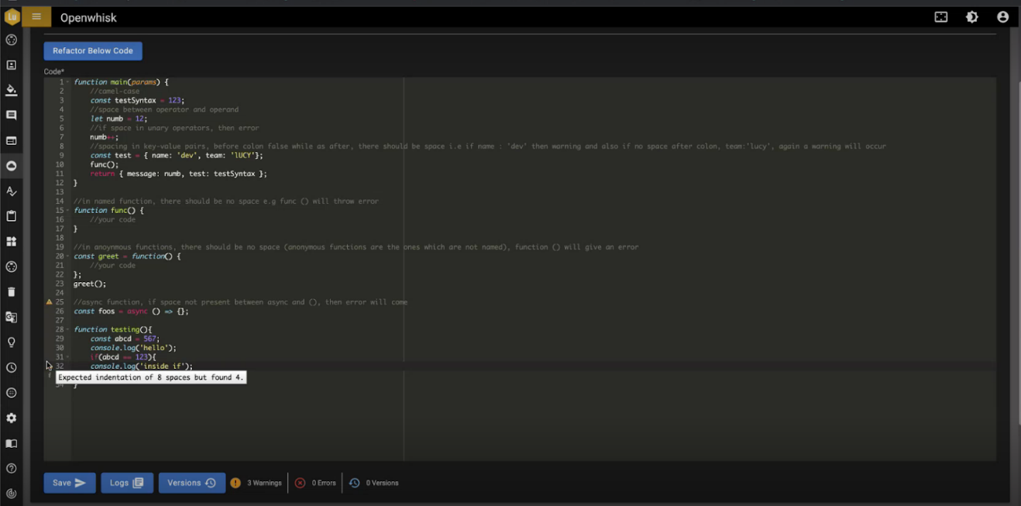The width and height of the screenshot is (1021, 506).
Task: Click the power-style icon at sidebar bottom
Action: 12,494
